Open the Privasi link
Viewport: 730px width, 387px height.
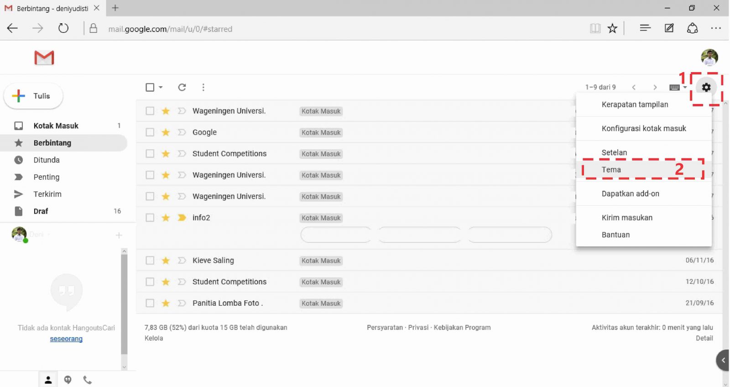click(x=418, y=328)
